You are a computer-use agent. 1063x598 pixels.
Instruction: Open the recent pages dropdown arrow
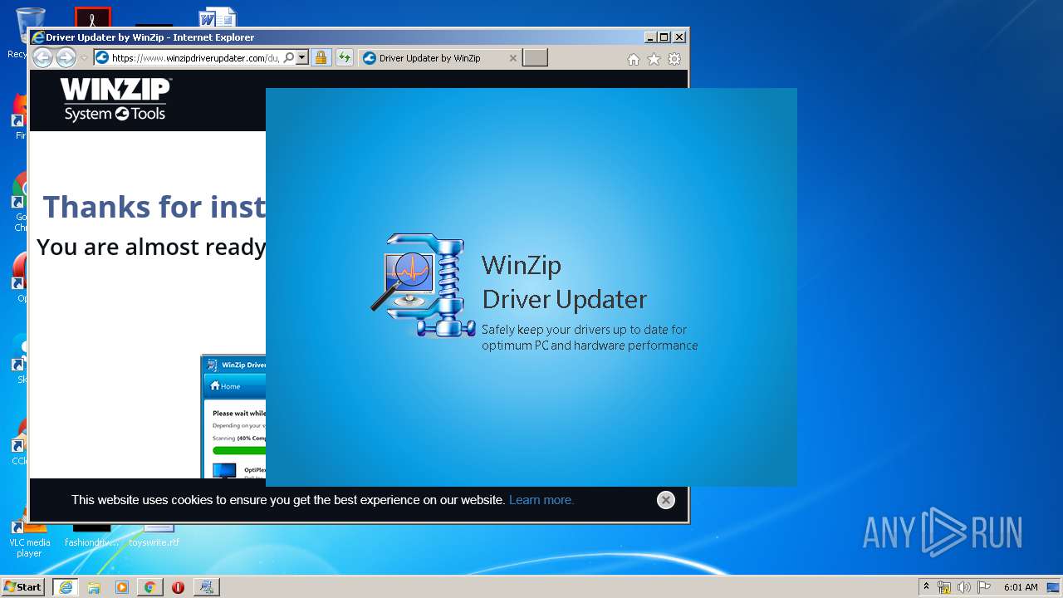(x=84, y=58)
